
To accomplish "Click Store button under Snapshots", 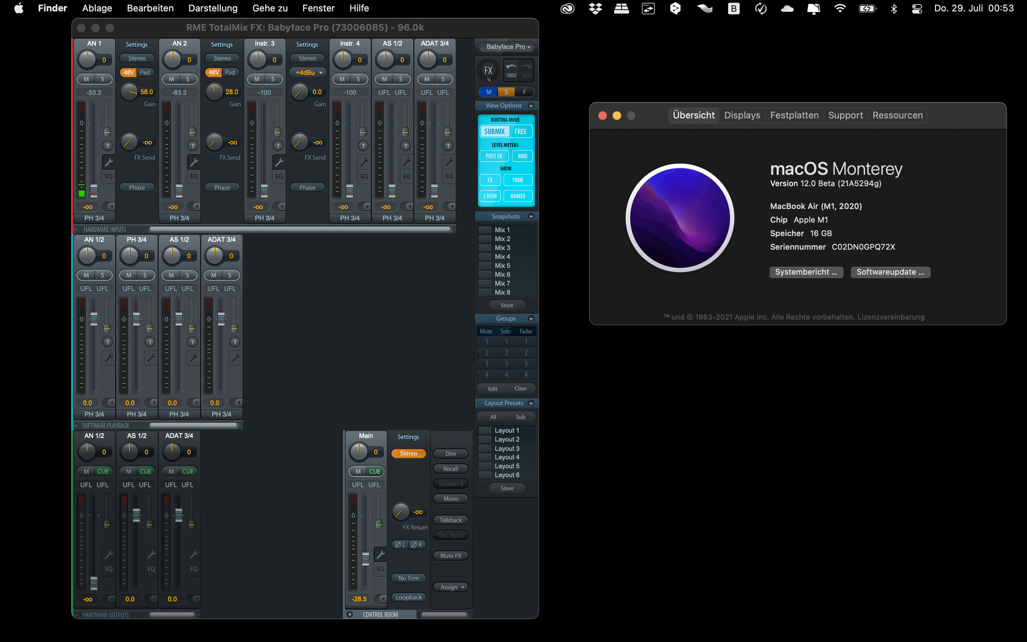I will [x=507, y=305].
